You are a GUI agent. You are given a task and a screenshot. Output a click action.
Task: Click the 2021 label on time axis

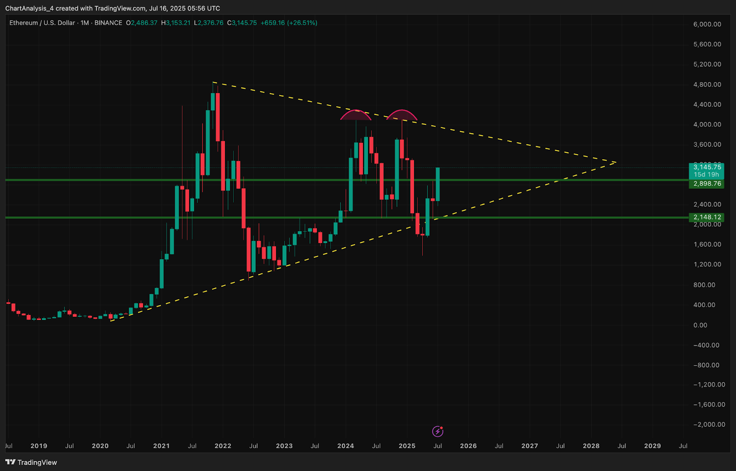tap(161, 446)
